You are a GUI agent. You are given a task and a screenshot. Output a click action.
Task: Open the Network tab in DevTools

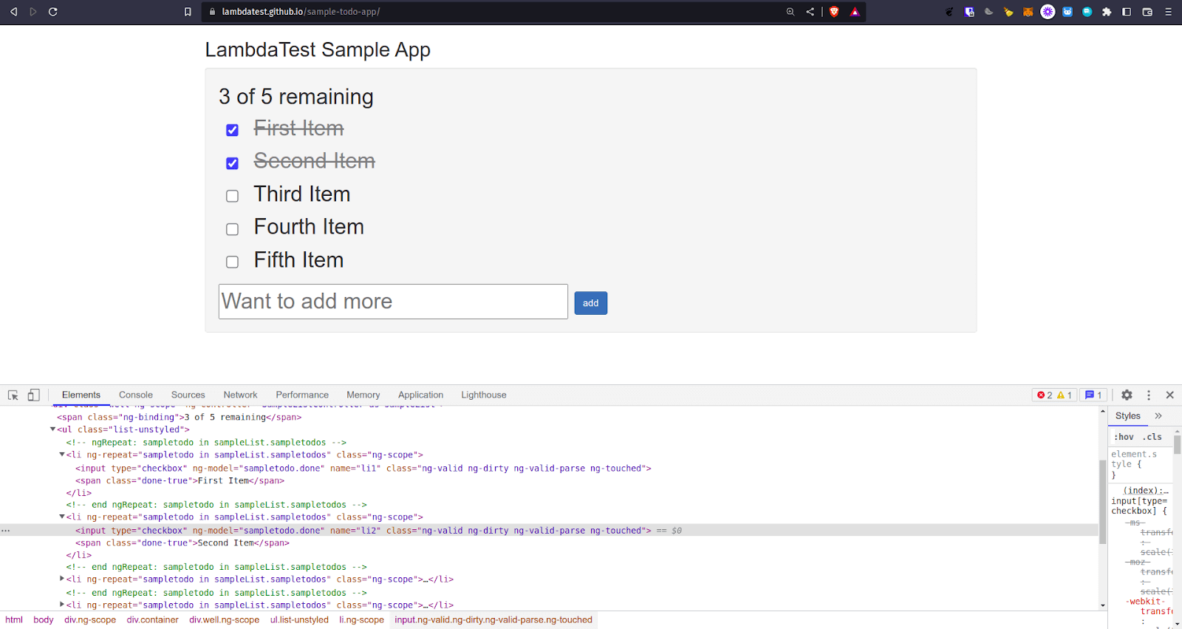(x=240, y=395)
